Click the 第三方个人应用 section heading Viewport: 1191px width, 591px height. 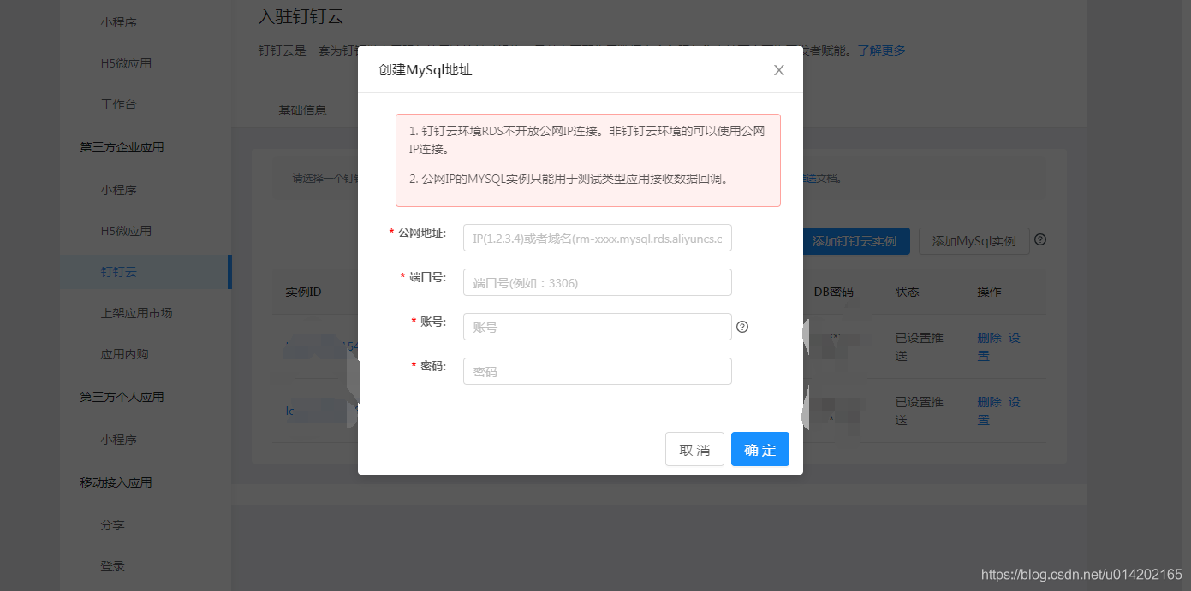[x=122, y=397]
